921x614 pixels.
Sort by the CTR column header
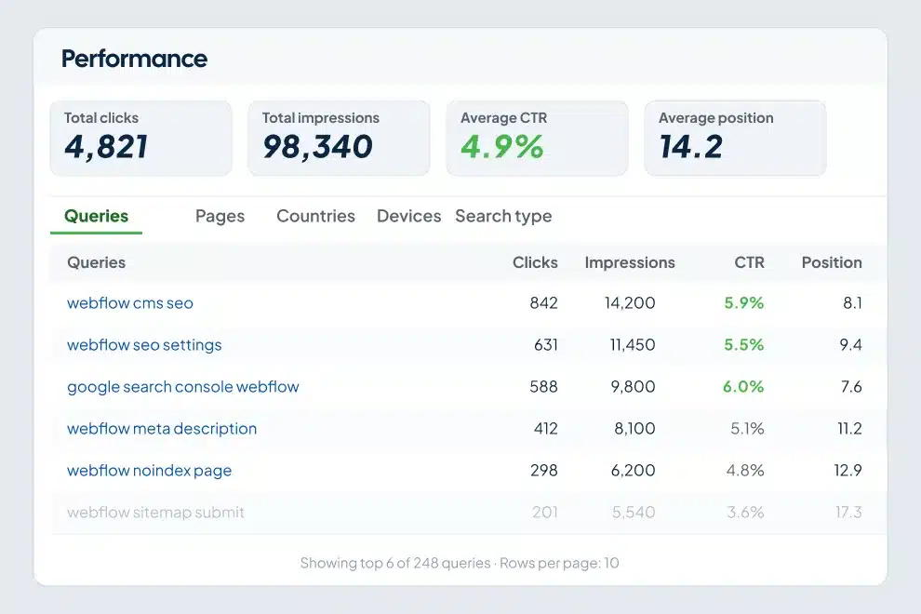tap(749, 262)
